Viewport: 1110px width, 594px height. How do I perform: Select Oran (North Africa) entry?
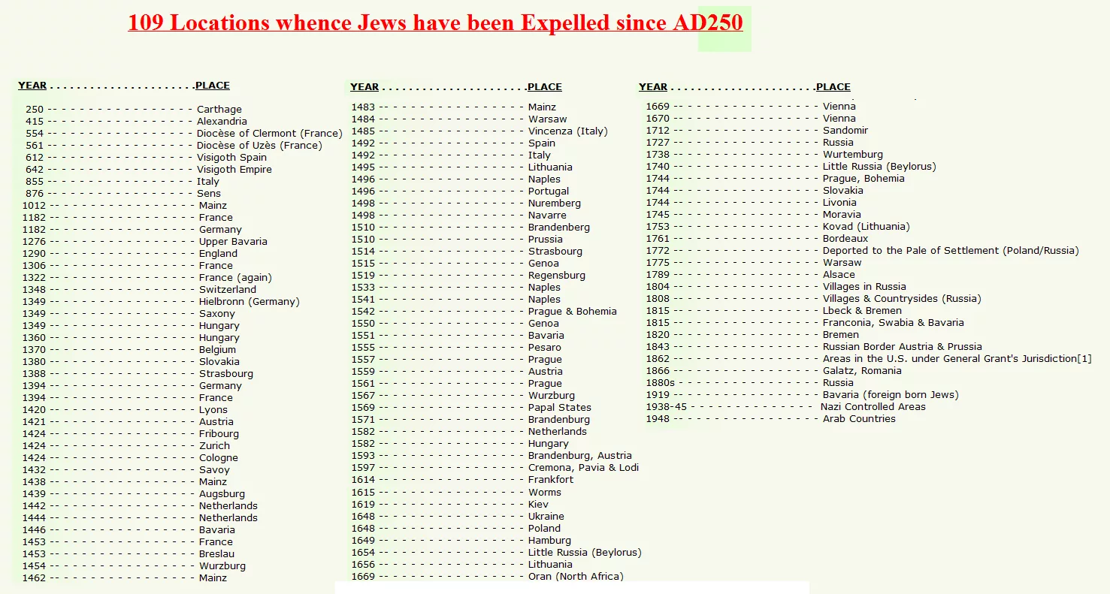point(576,577)
